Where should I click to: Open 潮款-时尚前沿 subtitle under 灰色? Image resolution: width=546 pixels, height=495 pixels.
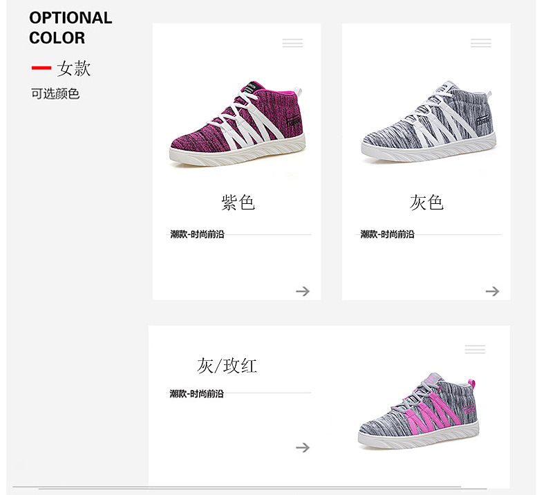click(x=387, y=234)
